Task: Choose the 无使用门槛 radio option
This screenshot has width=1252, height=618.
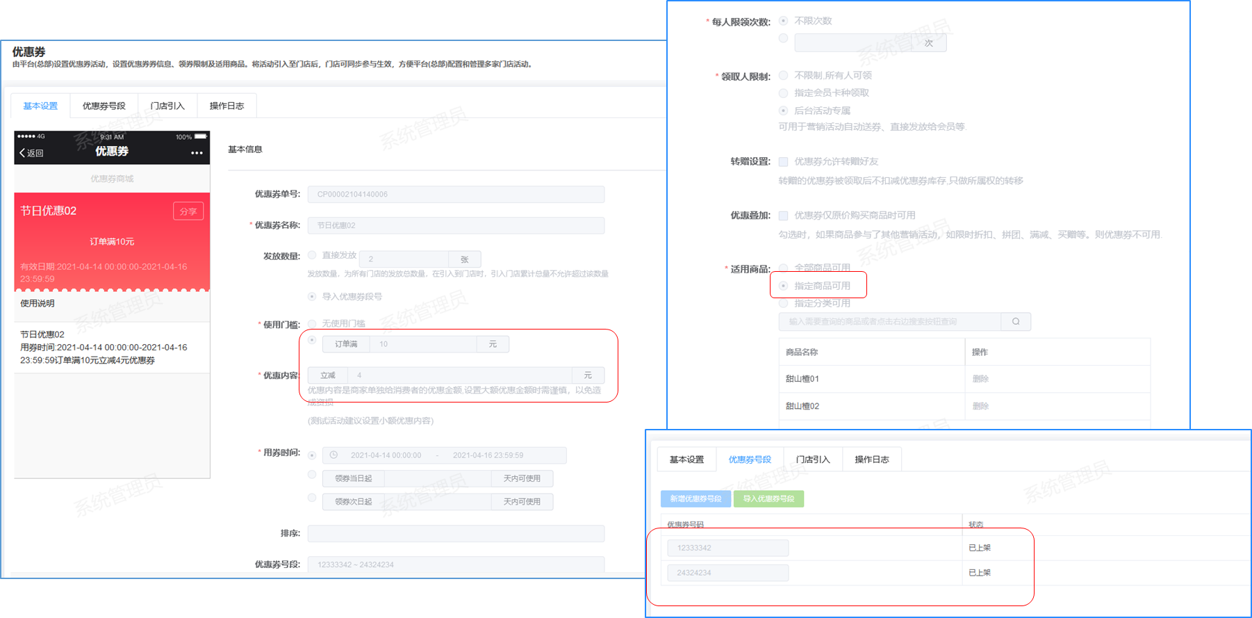Action: [x=312, y=324]
